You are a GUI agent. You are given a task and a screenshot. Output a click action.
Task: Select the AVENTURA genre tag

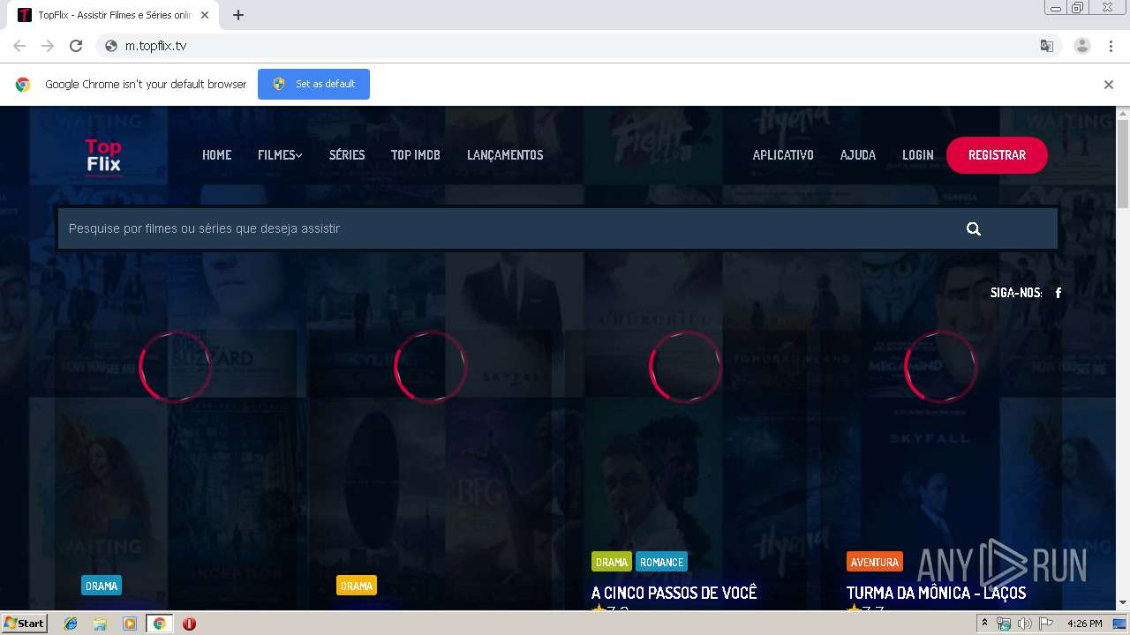tap(874, 562)
